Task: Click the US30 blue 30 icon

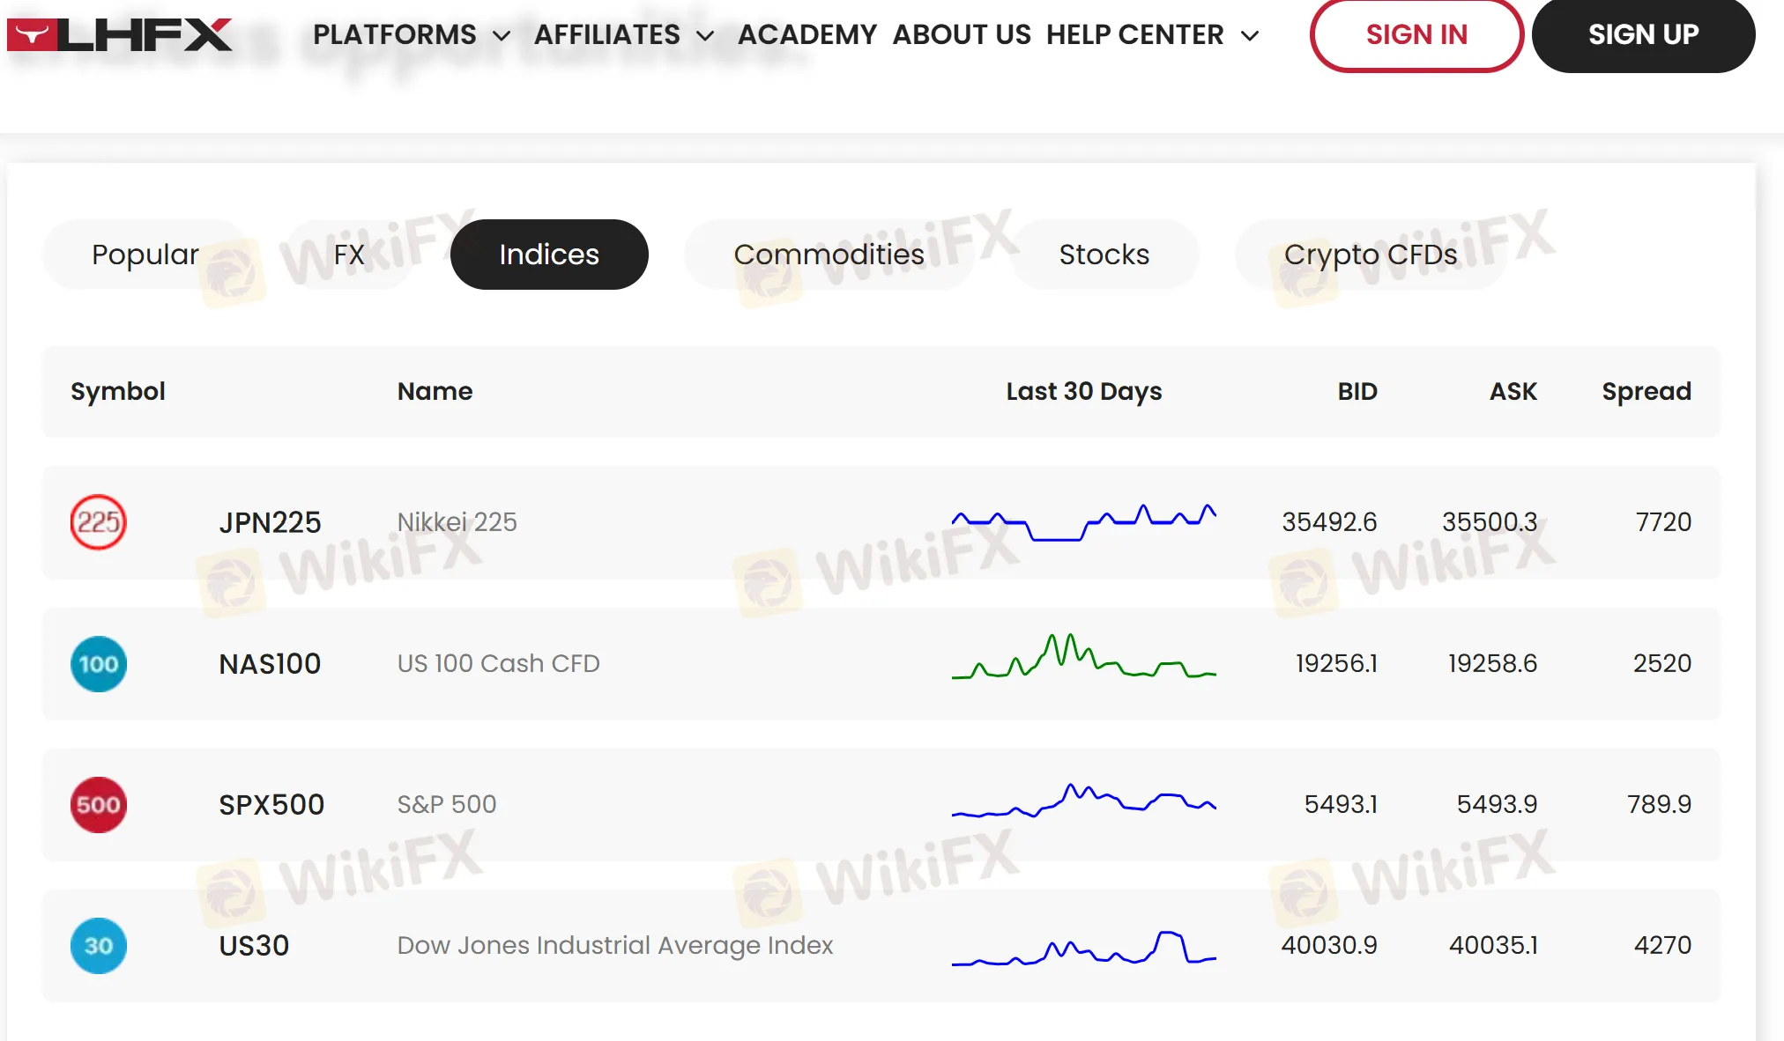Action: pos(98,946)
